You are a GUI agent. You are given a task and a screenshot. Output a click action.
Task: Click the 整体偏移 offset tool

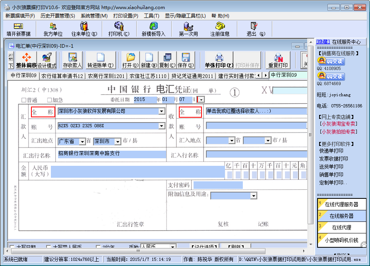pyautogui.click(x=26, y=60)
